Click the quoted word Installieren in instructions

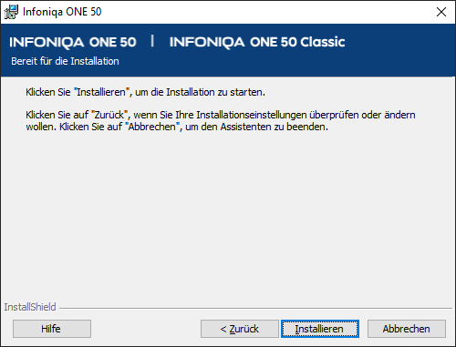click(x=101, y=92)
